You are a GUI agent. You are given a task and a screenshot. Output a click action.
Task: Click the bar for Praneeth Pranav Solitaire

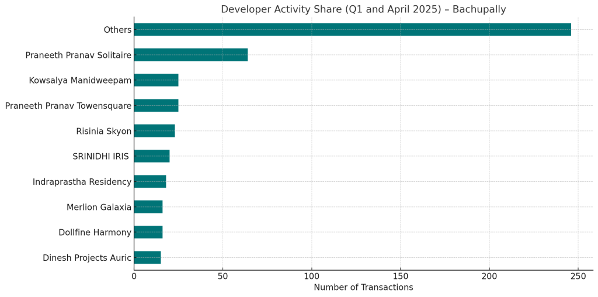191,55
